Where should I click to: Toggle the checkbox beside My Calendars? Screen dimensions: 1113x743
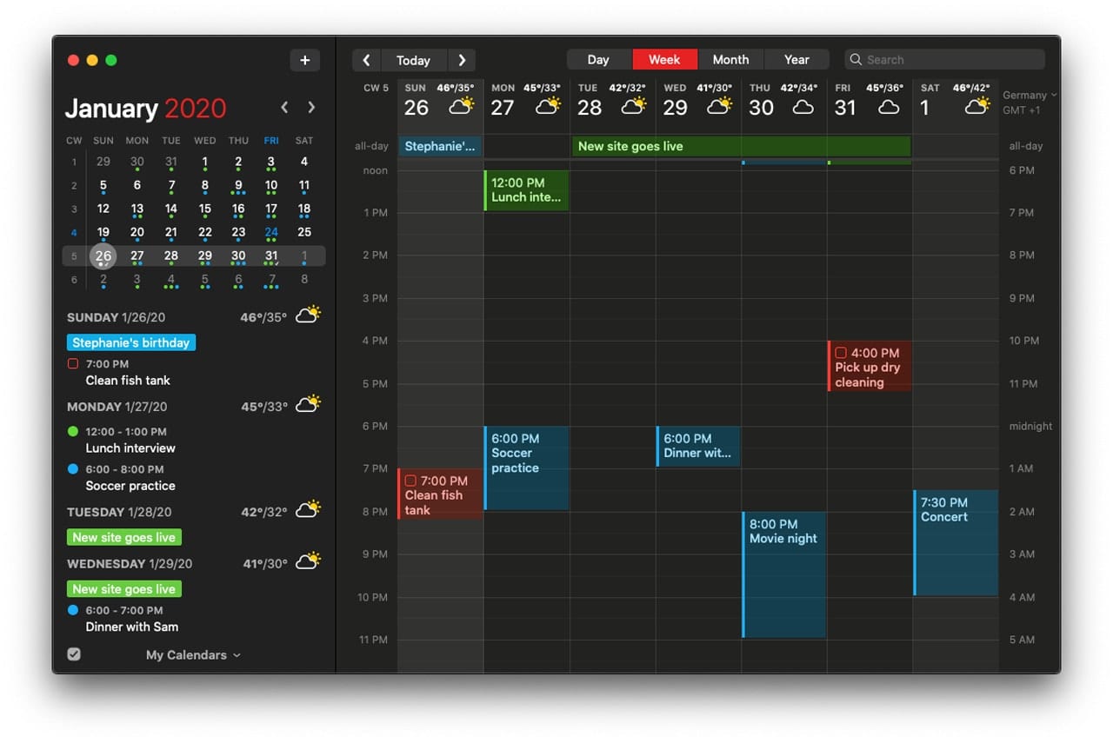click(74, 654)
